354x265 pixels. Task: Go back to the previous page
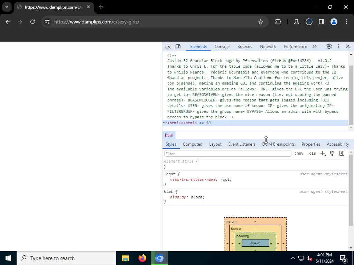tap(8, 22)
